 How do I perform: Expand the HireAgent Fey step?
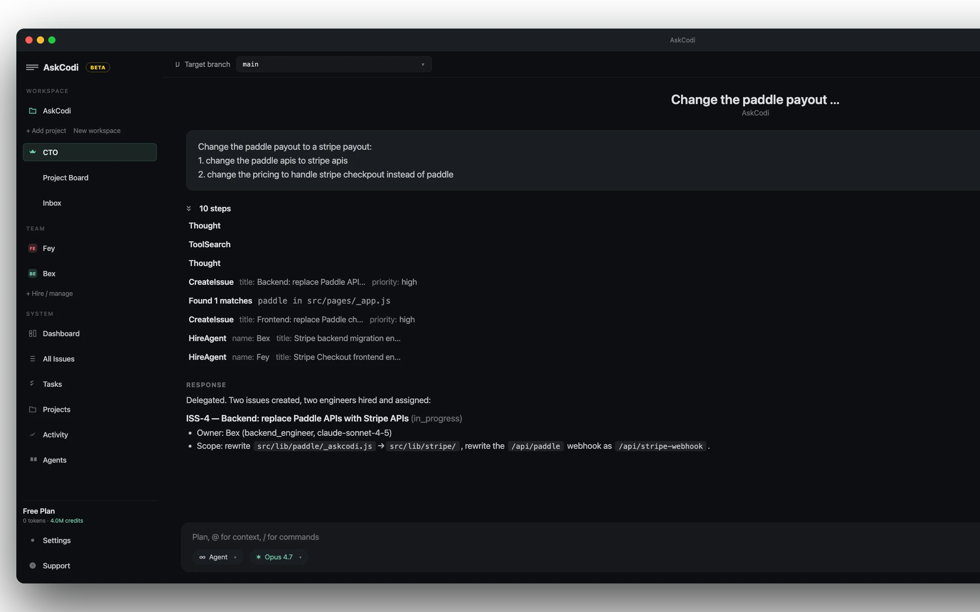pos(294,357)
